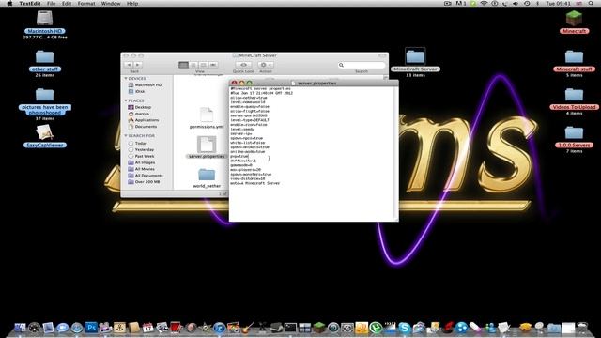
Task: Open Format menu
Action: pyautogui.click(x=86, y=4)
